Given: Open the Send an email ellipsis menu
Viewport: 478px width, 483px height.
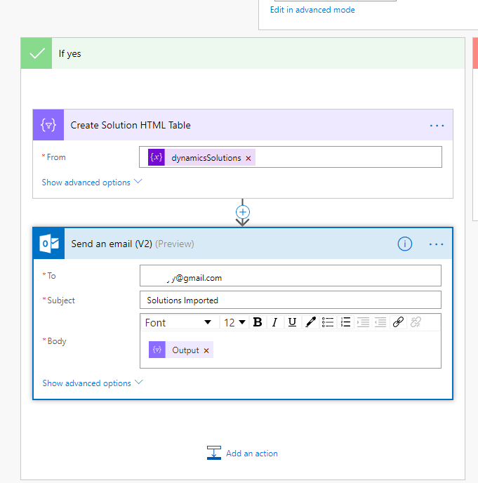Looking at the screenshot, I should pos(437,244).
